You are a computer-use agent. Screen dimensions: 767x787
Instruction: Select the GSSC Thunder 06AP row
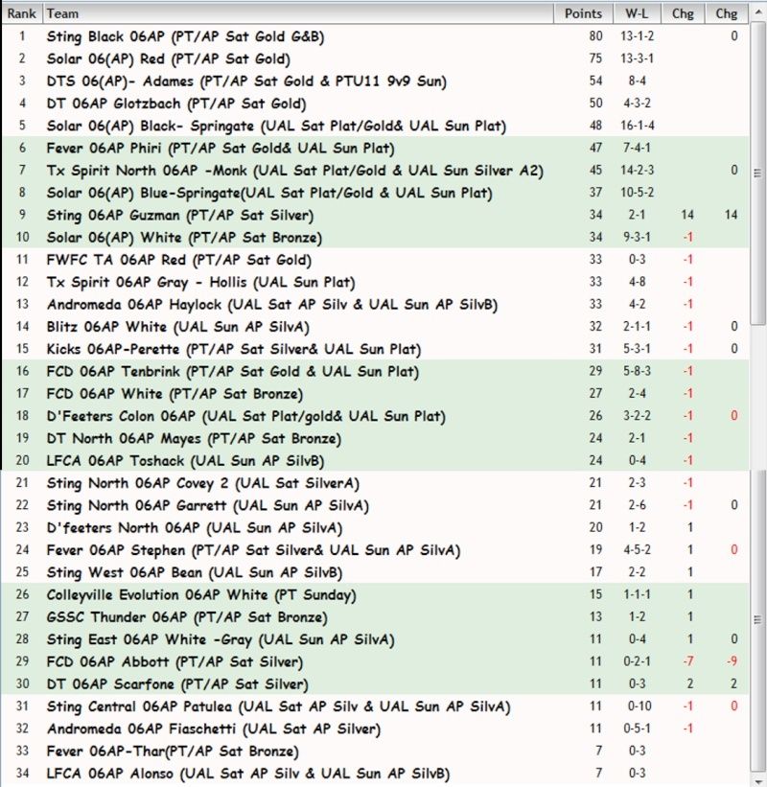[376, 617]
